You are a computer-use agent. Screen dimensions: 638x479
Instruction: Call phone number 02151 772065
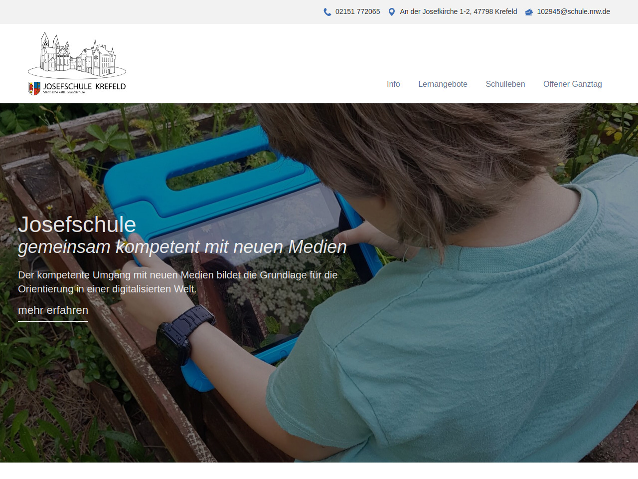coord(357,11)
